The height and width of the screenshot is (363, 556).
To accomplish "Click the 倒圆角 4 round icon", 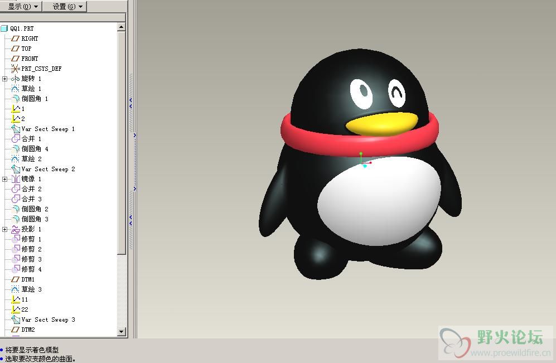I will coord(15,149).
